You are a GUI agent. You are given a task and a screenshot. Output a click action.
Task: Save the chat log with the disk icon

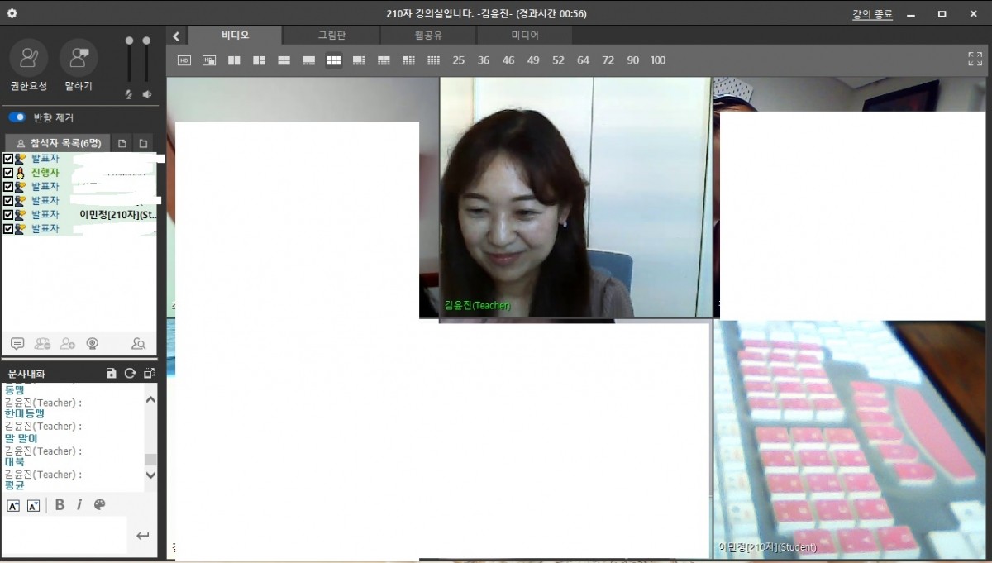pyautogui.click(x=112, y=374)
